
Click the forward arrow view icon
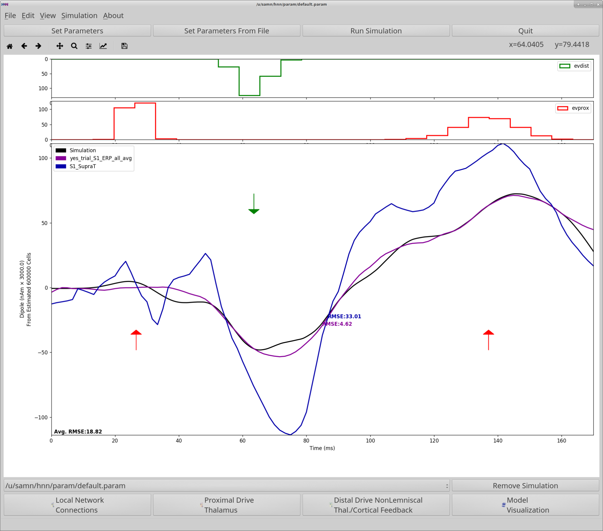click(x=38, y=46)
